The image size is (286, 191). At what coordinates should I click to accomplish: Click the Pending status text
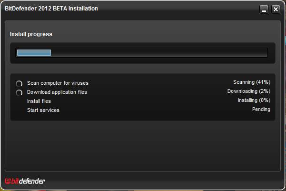[x=261, y=109]
